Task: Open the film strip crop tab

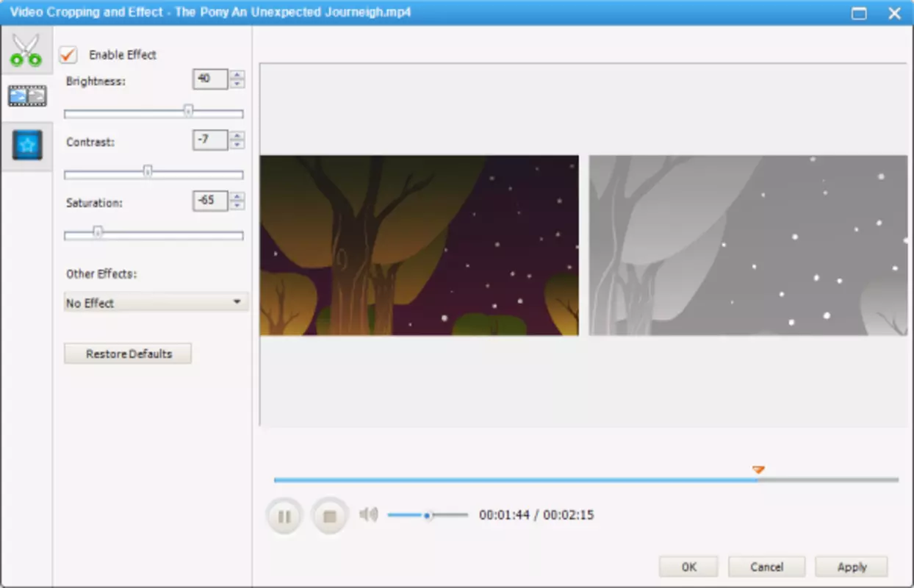Action: click(26, 96)
